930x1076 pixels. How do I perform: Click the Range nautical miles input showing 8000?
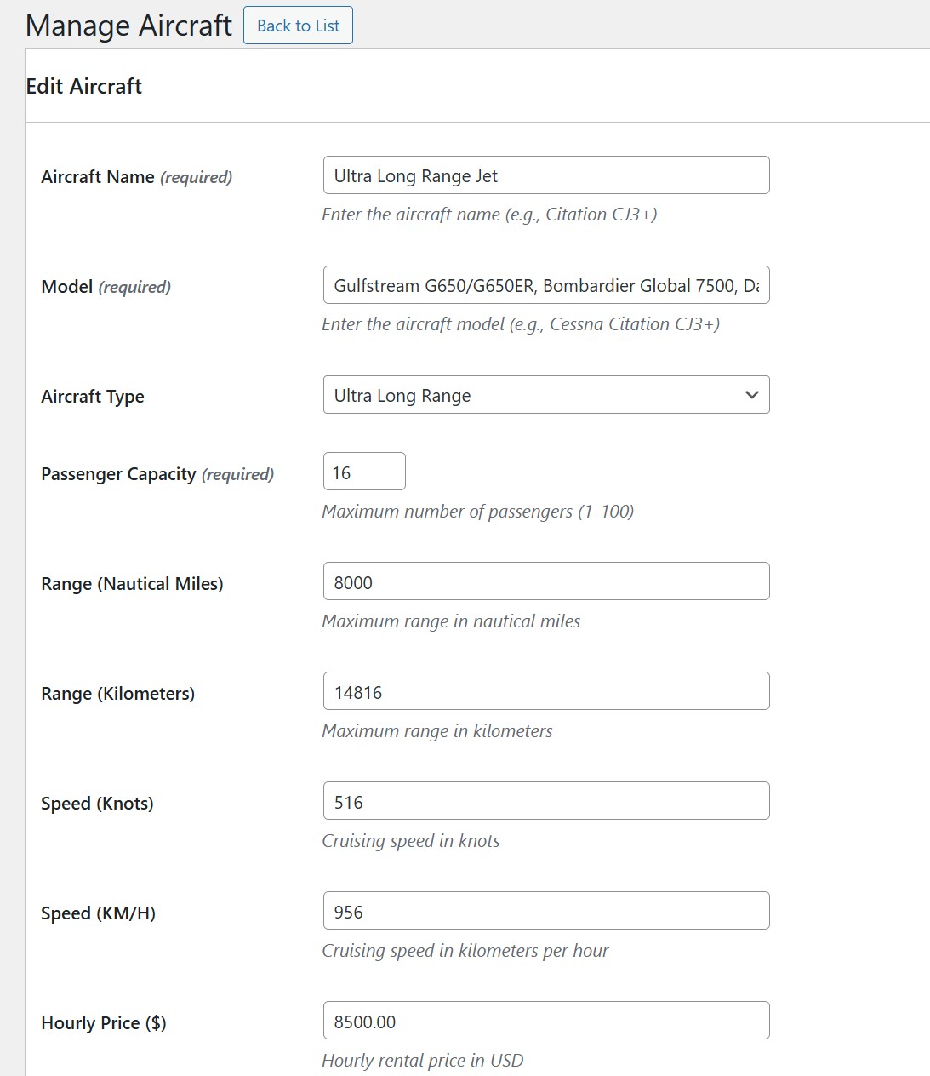545,581
